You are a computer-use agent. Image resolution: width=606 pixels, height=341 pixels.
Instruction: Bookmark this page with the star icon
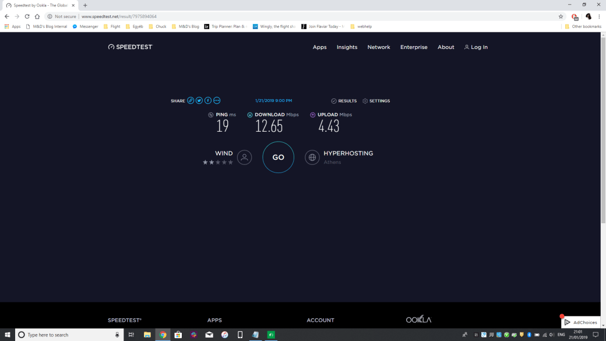click(561, 16)
